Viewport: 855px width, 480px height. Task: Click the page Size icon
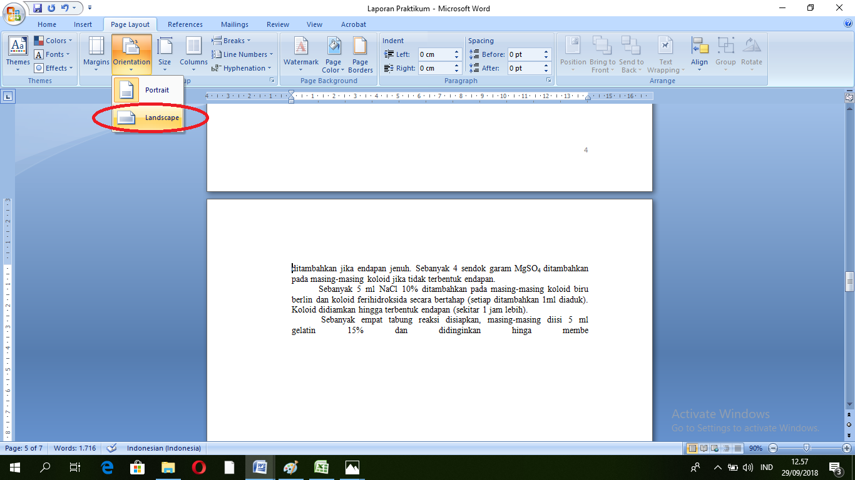(165, 53)
